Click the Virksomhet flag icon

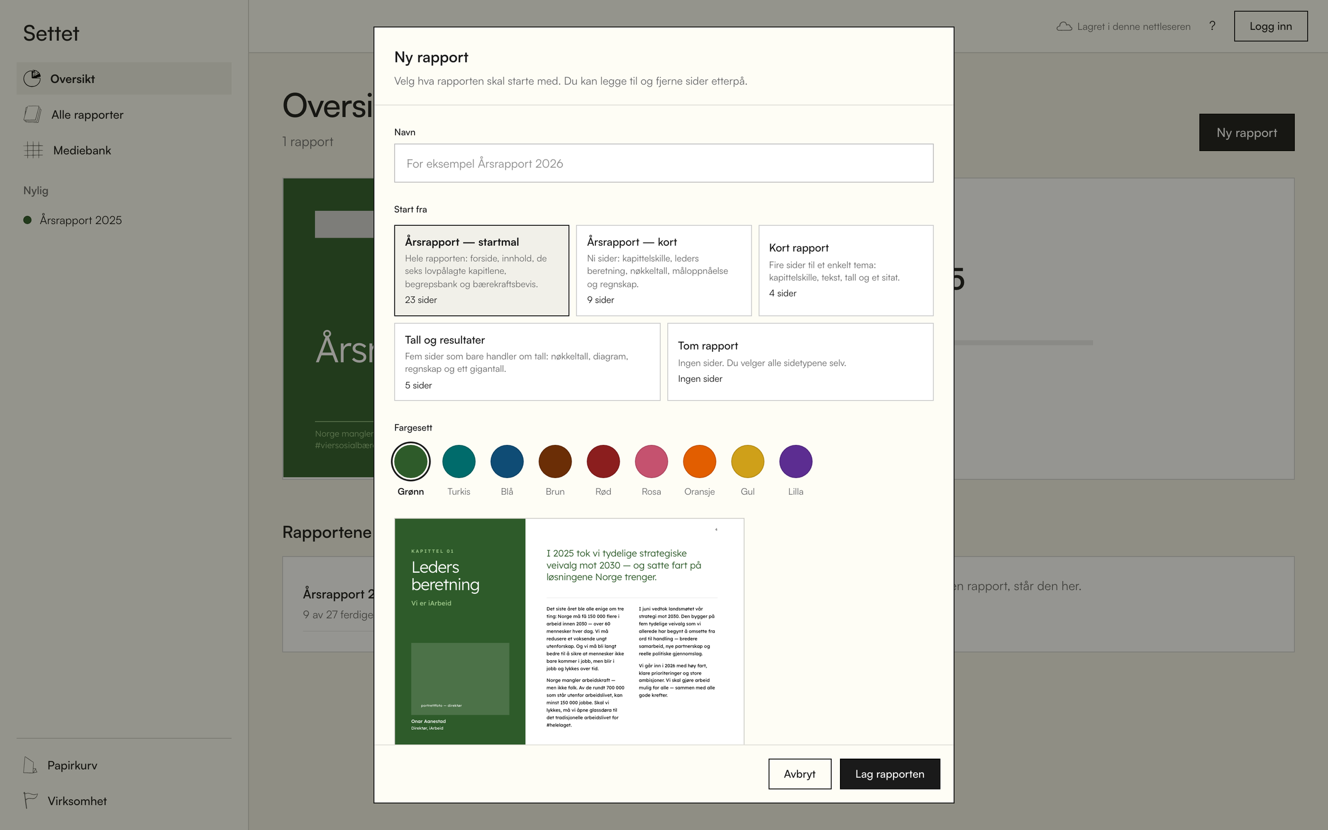click(30, 801)
